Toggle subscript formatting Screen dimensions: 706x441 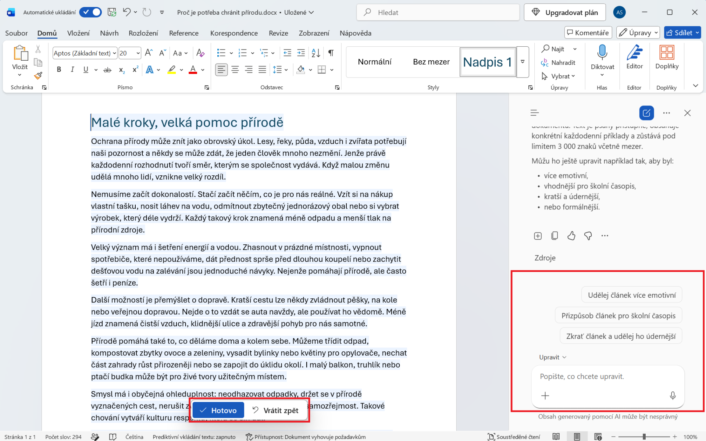point(122,69)
